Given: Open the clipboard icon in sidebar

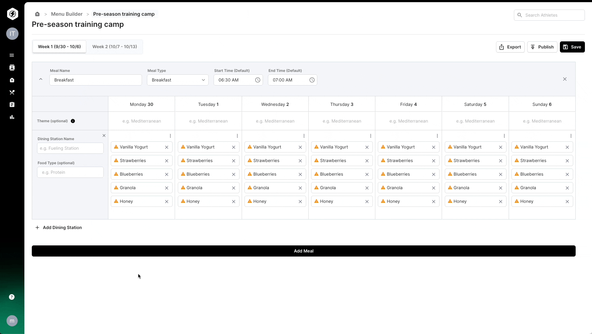Looking at the screenshot, I should [12, 105].
